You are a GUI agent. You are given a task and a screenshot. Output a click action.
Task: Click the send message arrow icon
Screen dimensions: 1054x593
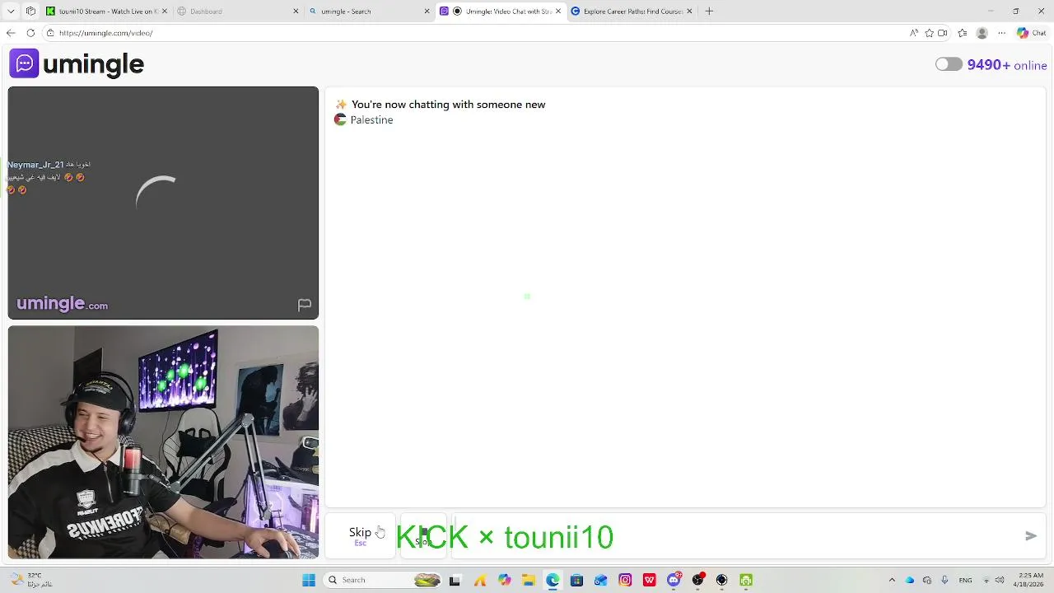coord(1030,536)
